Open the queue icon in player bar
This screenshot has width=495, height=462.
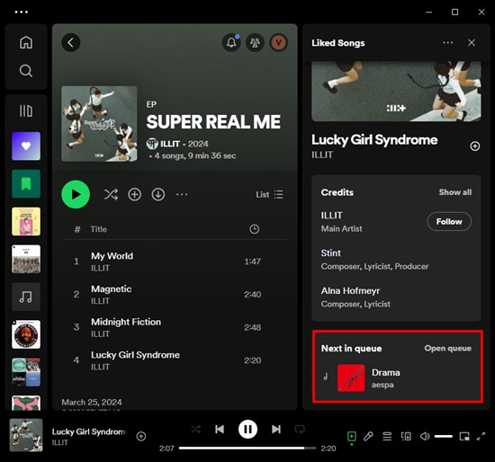pos(387,436)
